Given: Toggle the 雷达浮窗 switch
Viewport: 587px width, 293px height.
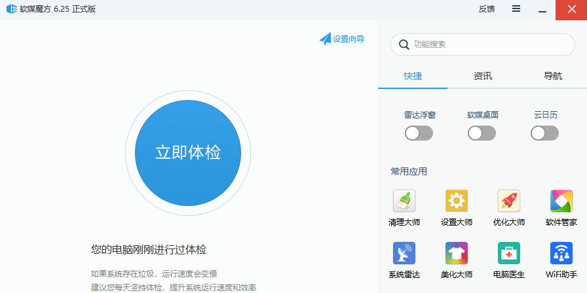Looking at the screenshot, I should point(419,133).
